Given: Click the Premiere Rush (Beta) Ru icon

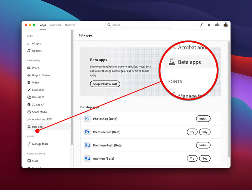Looking at the screenshot, I should 87,145.
